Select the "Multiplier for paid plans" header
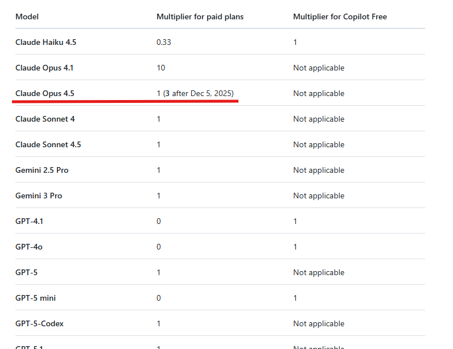This screenshot has width=453, height=349. coord(200,16)
